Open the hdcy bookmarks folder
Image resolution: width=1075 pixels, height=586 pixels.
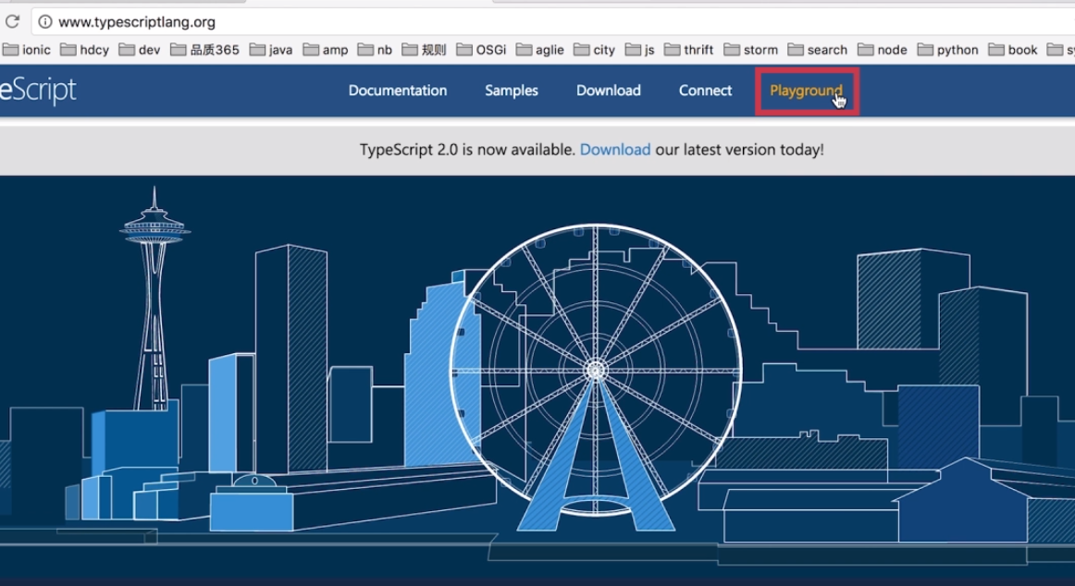(x=84, y=50)
